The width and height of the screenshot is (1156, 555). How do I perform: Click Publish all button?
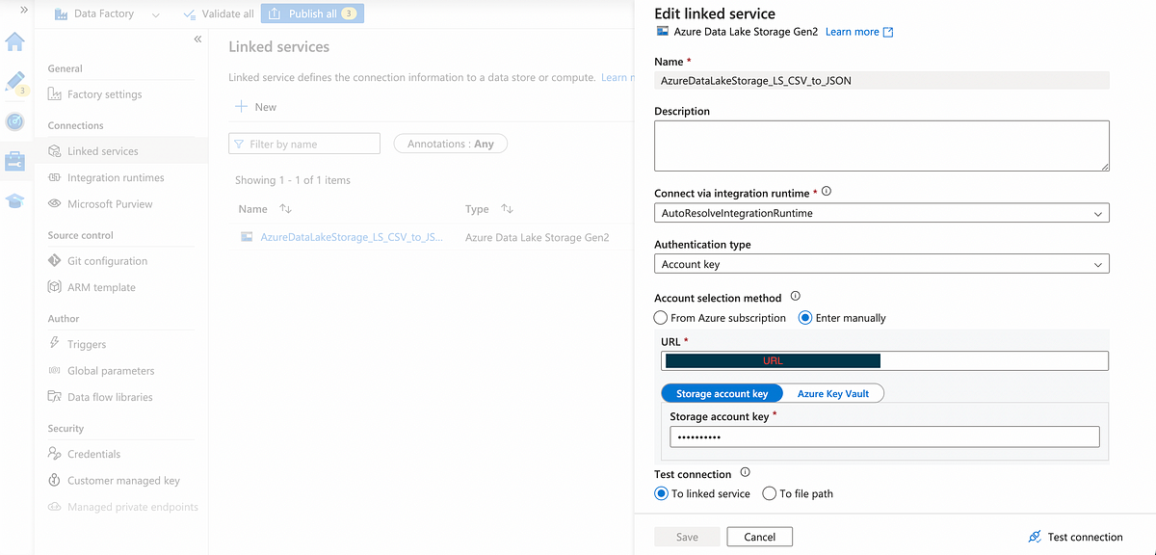point(312,13)
